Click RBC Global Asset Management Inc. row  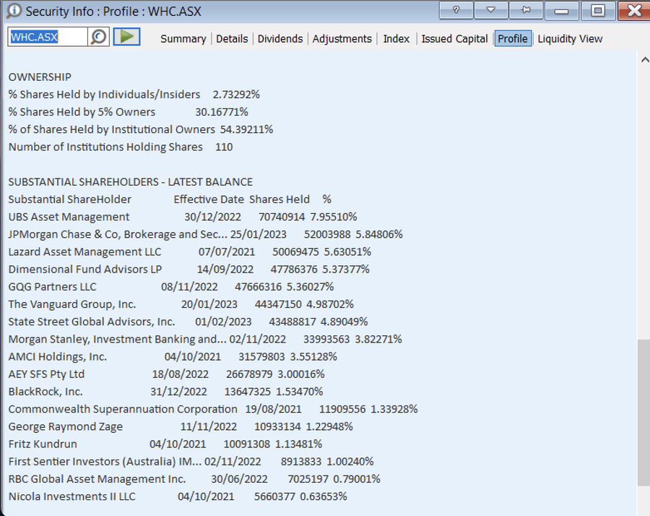pos(194,478)
